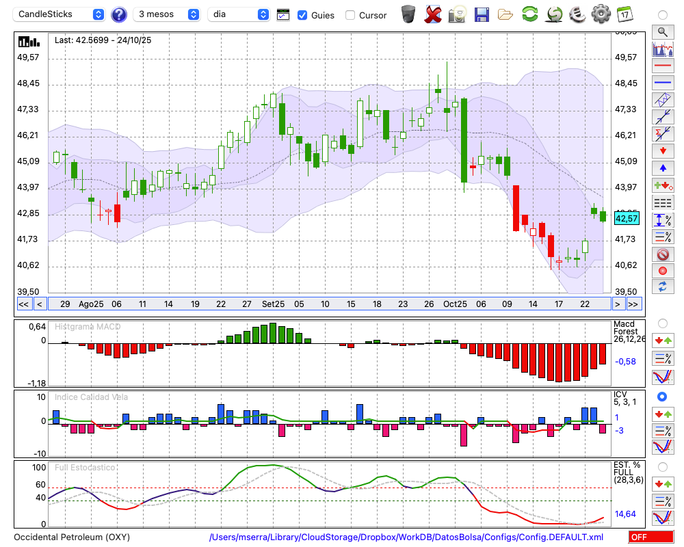684x547 pixels.
Task: Select the magnifying glass zoom tool
Action: 663,32
